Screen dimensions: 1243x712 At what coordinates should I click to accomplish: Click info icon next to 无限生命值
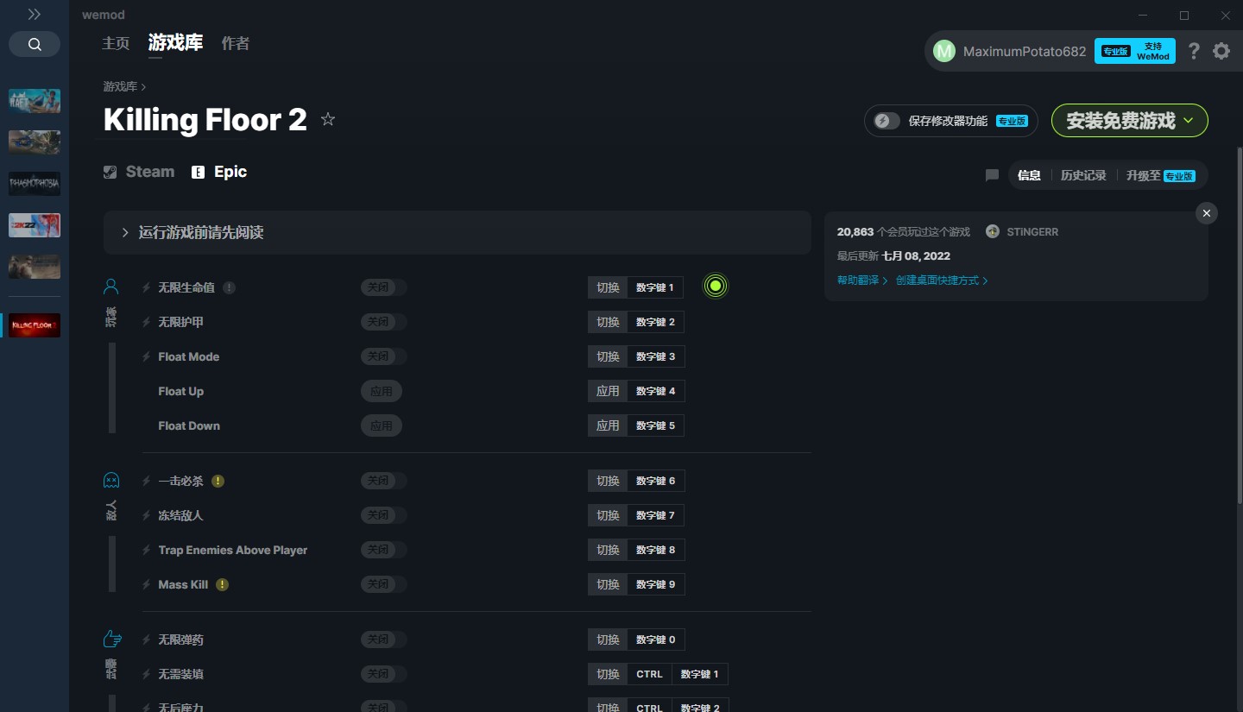point(229,287)
